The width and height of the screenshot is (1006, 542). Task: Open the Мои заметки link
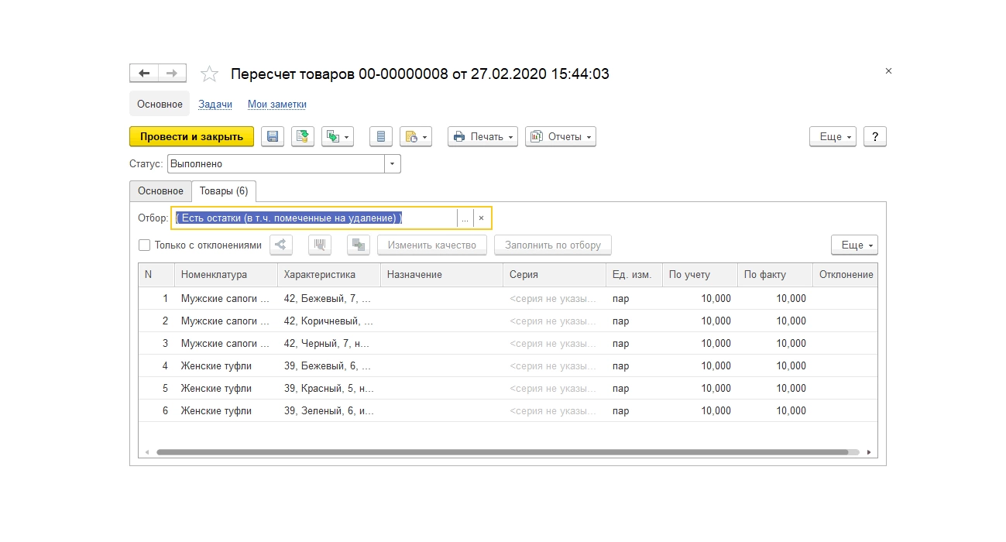(x=277, y=104)
